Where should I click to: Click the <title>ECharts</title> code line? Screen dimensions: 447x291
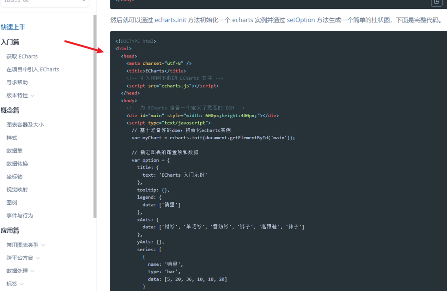tap(156, 71)
